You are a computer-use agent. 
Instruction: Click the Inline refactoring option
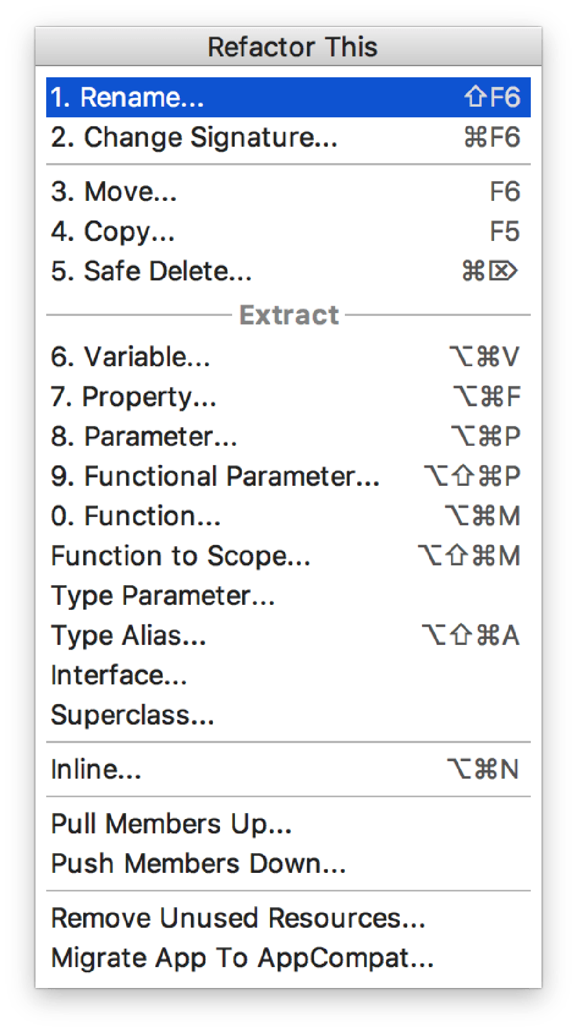(96, 770)
